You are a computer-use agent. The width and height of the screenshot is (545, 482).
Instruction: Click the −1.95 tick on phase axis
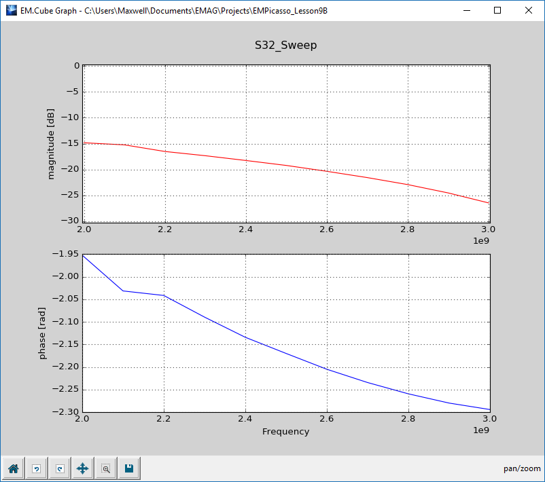65,254
